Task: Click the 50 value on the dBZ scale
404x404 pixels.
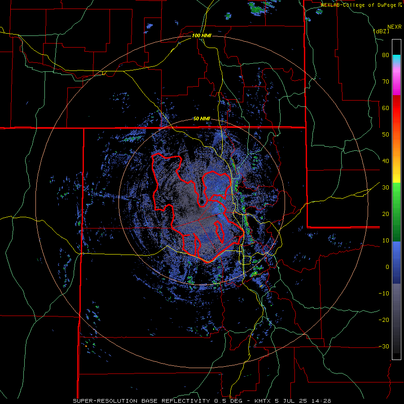Action: point(386,135)
